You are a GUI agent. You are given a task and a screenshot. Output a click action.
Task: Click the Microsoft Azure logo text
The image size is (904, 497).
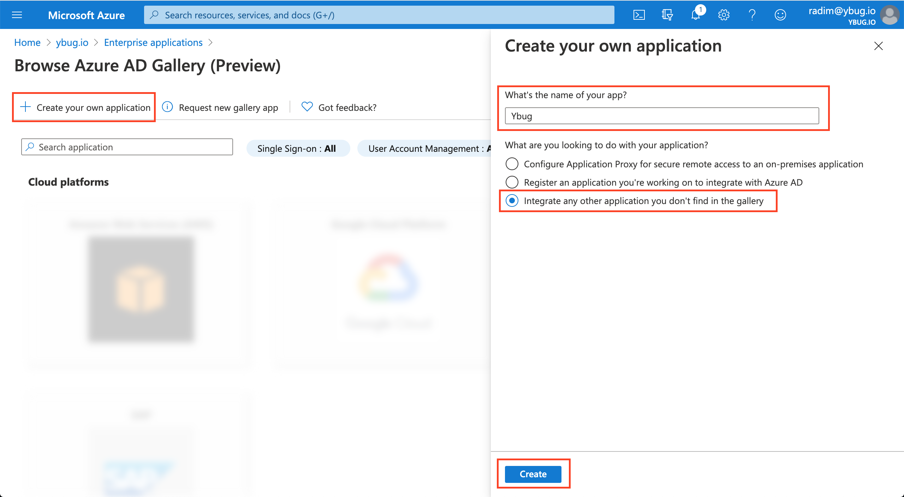[x=86, y=15]
